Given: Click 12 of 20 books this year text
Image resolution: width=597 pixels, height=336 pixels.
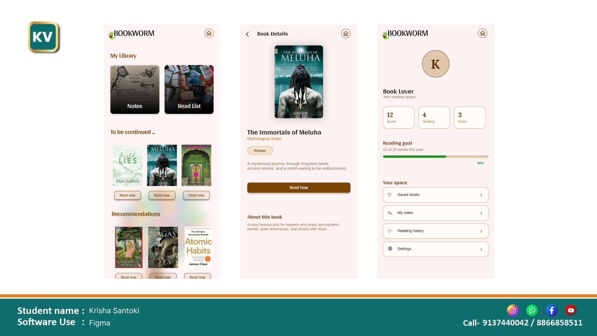Looking at the screenshot, I should coord(403,150).
